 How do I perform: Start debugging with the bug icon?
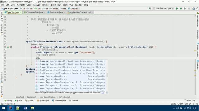click(x=181, y=9)
